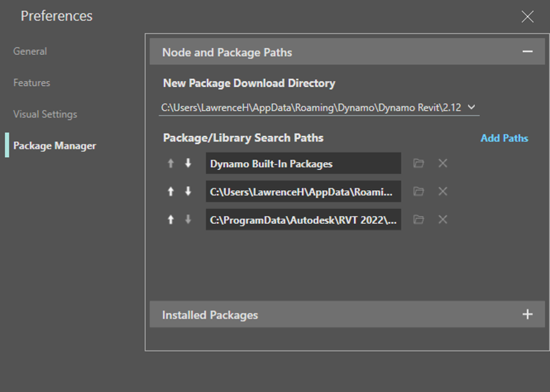Select C:\ProgramData\Autodesk\RVT 2022 path field
Screen dimensions: 550x392
pos(303,219)
